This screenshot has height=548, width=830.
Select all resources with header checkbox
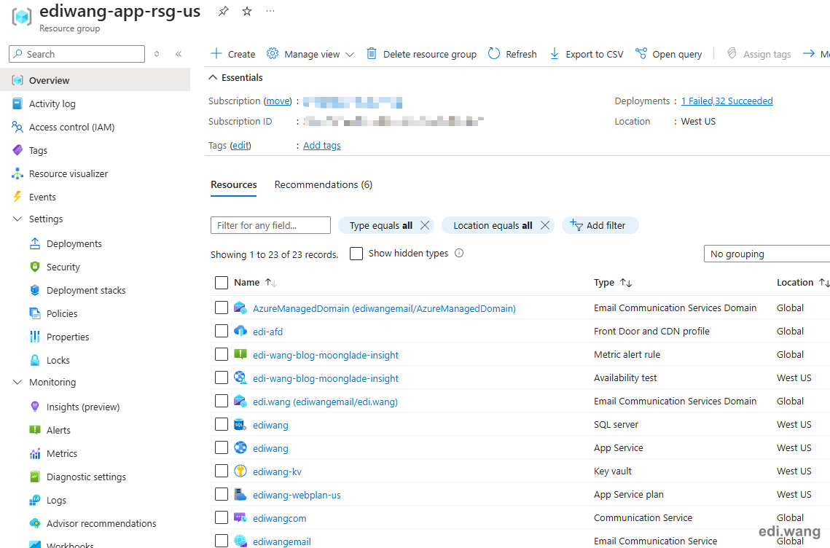click(222, 283)
